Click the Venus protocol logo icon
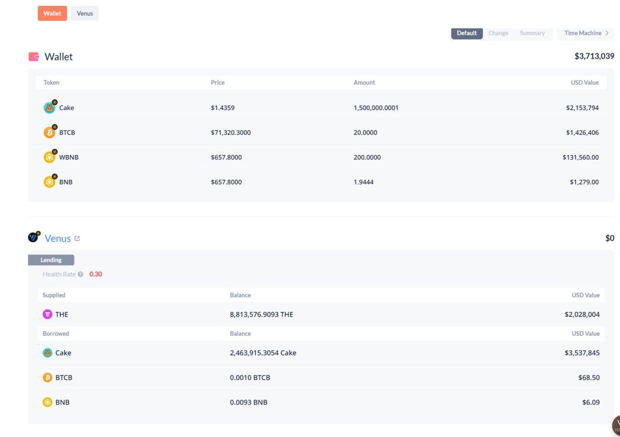The width and height of the screenshot is (620, 437). (x=34, y=238)
